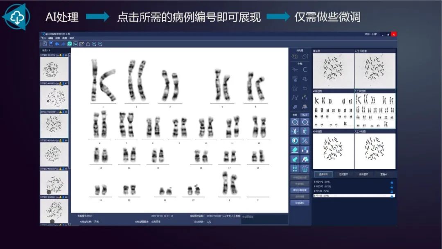Image resolution: width=442 pixels, height=249 pixels.
Task: Click the undo arrow in top toolbar
Action: pyautogui.click(x=57, y=44)
